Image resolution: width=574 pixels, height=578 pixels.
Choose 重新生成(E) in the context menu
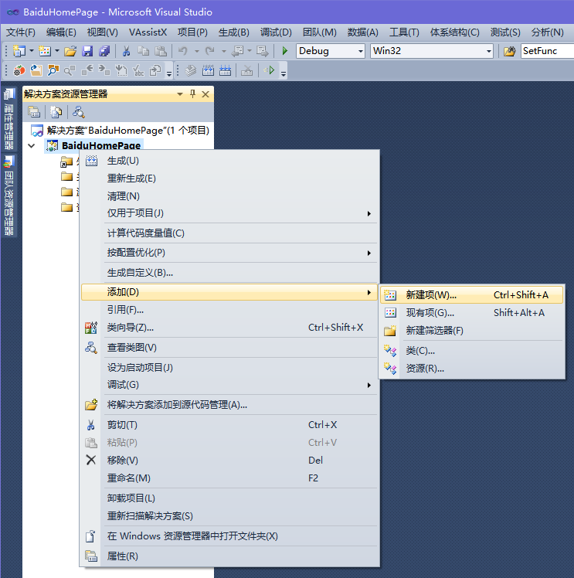pyautogui.click(x=230, y=178)
